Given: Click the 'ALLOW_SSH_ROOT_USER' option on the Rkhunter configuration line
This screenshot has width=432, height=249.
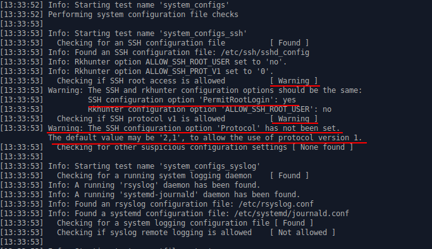Looking at the screenshot, I should click(268, 109).
